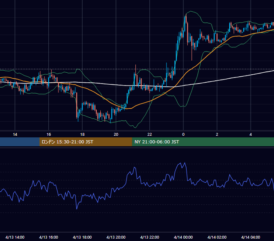The height and width of the screenshot is (241, 274).
Task: Click the 4/13 18:00 date label
Action: (82, 237)
